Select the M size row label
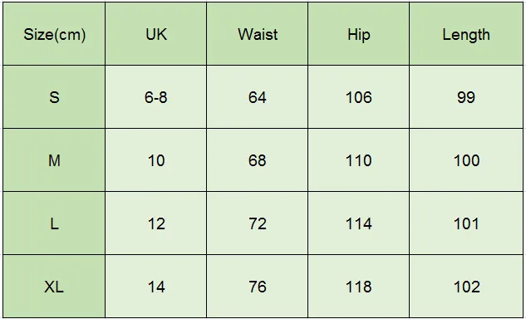This screenshot has width=526, height=319. coord(54,160)
